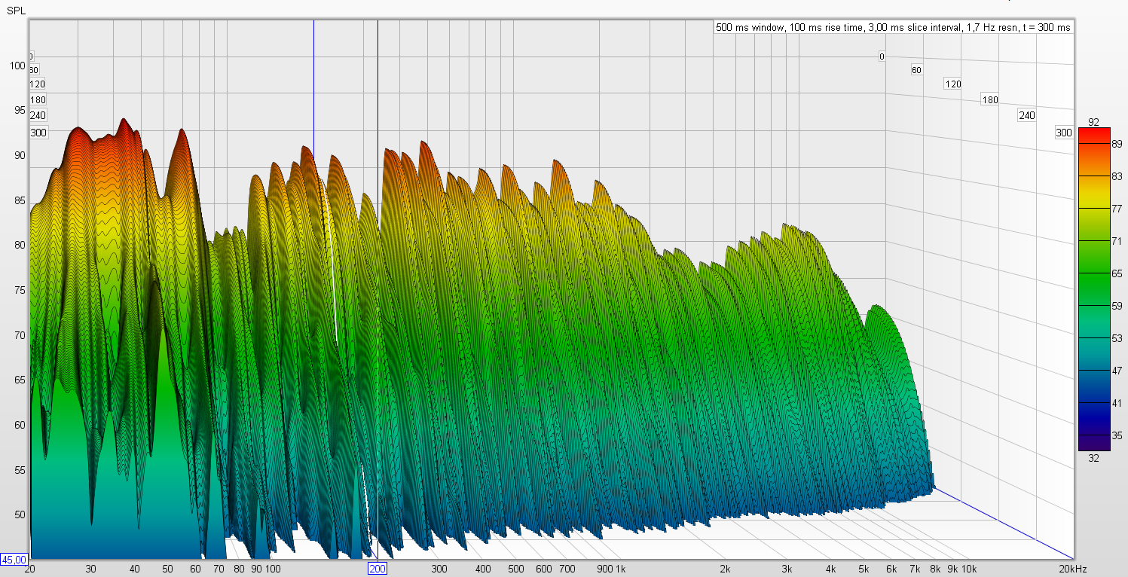Click the 200 Hz frequency cursor box

coord(378,569)
